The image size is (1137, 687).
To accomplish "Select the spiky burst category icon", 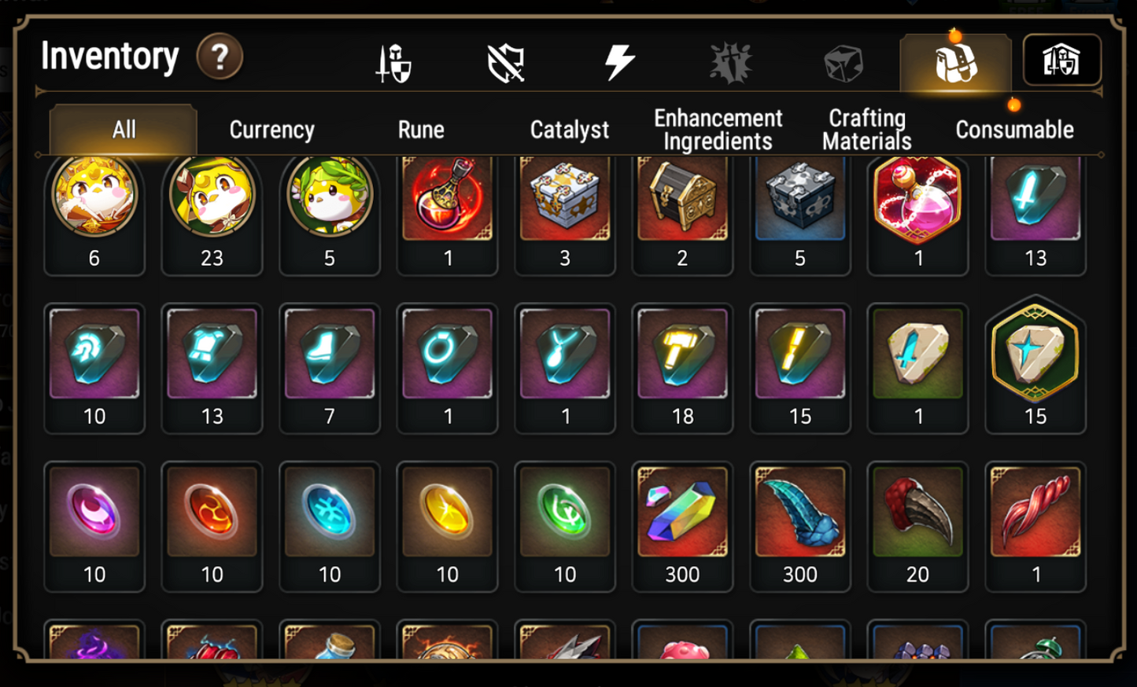I will [x=731, y=63].
